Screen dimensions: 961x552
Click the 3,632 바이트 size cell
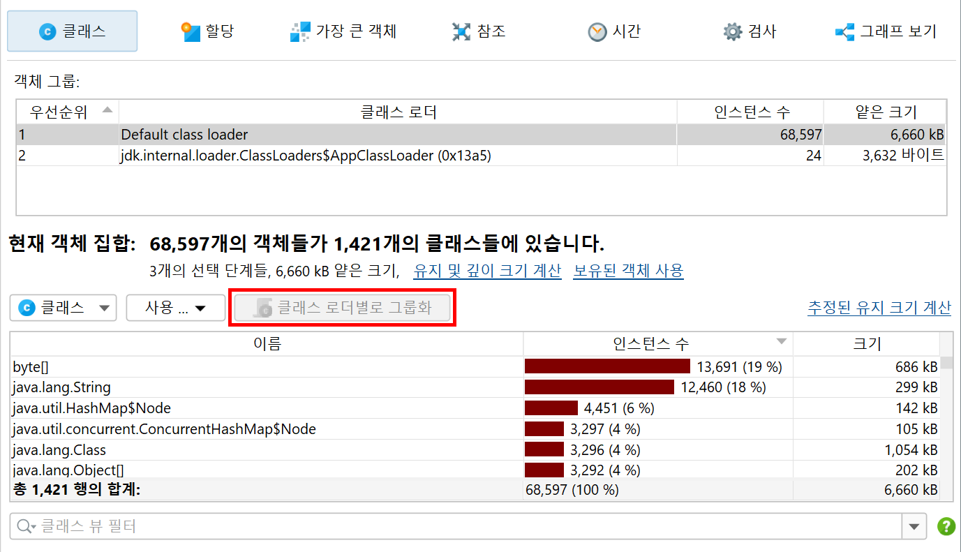(x=885, y=156)
